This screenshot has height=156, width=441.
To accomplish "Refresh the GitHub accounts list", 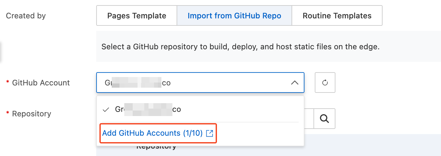I will coord(325,83).
